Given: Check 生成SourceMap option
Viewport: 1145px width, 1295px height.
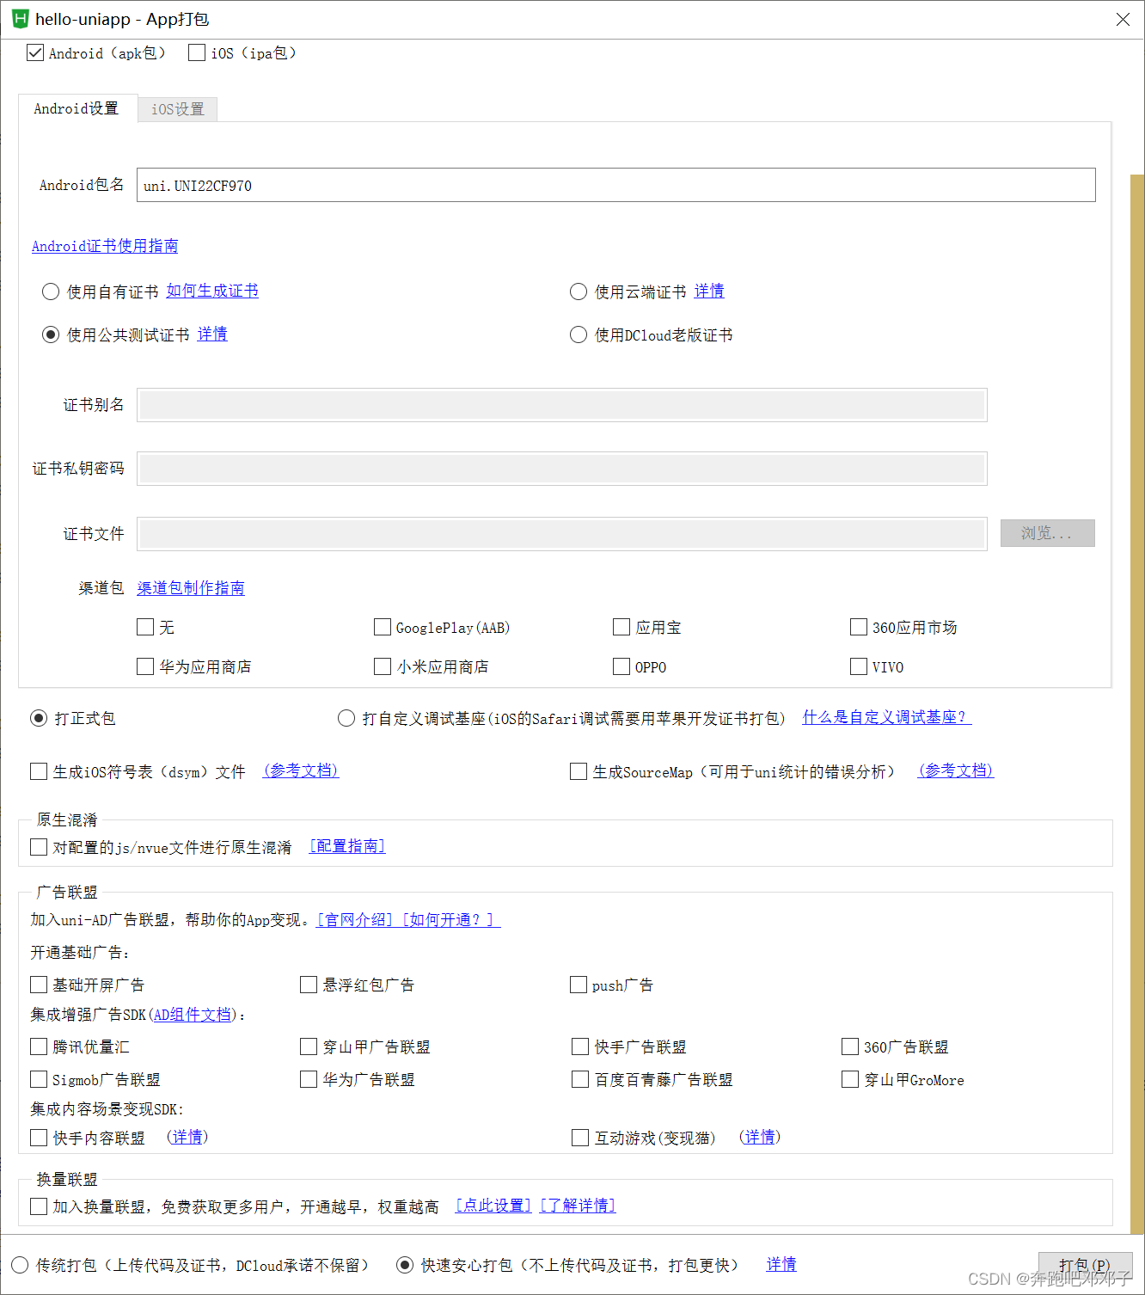Looking at the screenshot, I should tap(578, 771).
